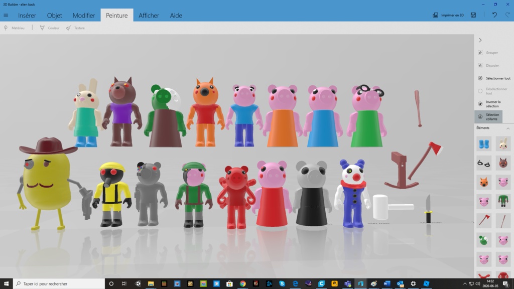Image resolution: width=514 pixels, height=289 pixels.
Task: Toggle Sélection collante mode
Action: pyautogui.click(x=488, y=116)
